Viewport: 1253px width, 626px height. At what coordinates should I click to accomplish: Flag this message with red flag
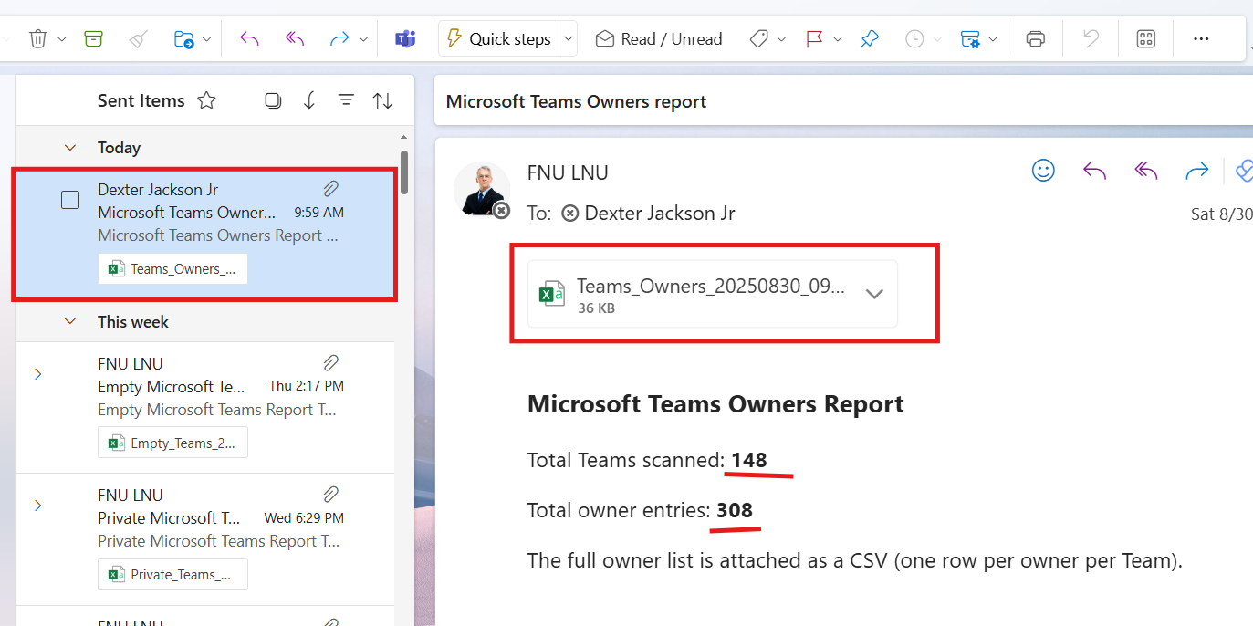814,38
